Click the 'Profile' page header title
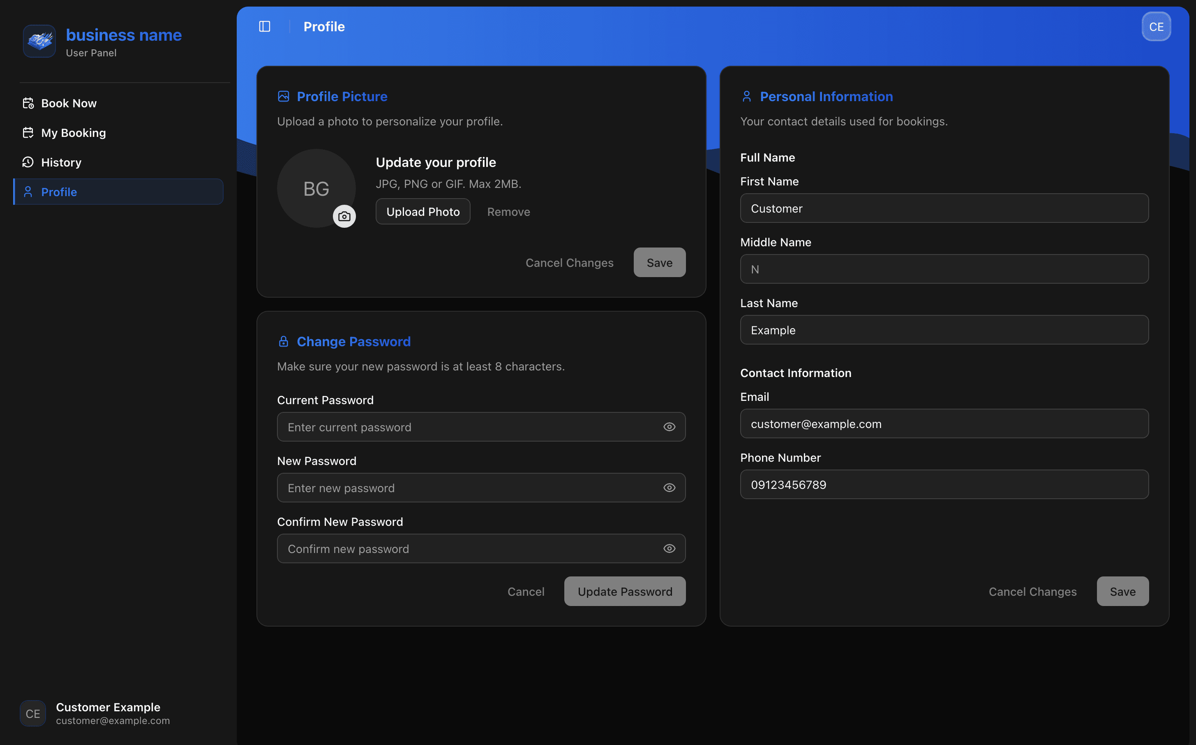Image resolution: width=1196 pixels, height=745 pixels. point(324,27)
